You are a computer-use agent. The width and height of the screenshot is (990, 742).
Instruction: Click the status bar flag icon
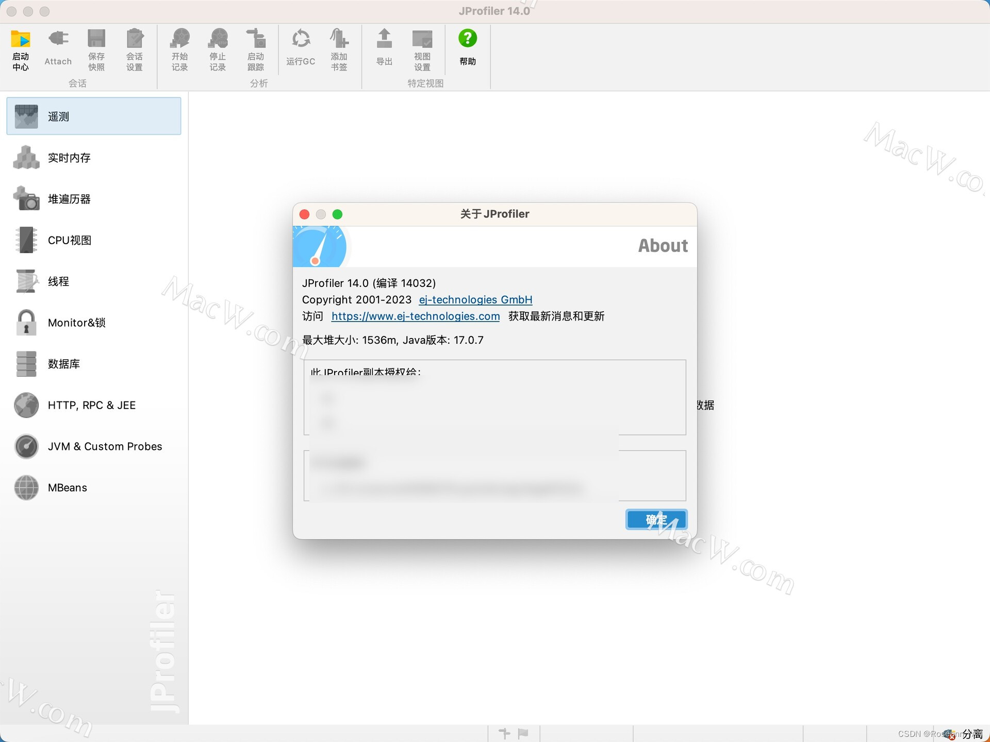click(x=523, y=733)
